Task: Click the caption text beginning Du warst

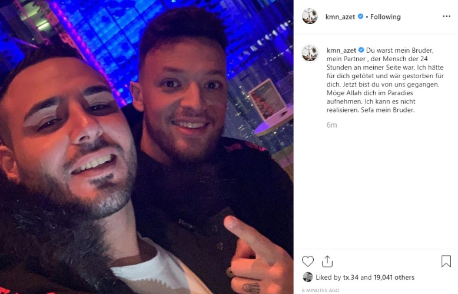Action: click(x=385, y=80)
